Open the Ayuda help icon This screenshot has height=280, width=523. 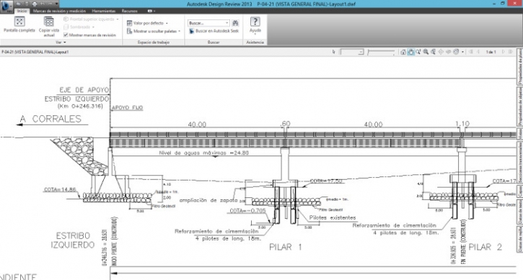point(255,22)
